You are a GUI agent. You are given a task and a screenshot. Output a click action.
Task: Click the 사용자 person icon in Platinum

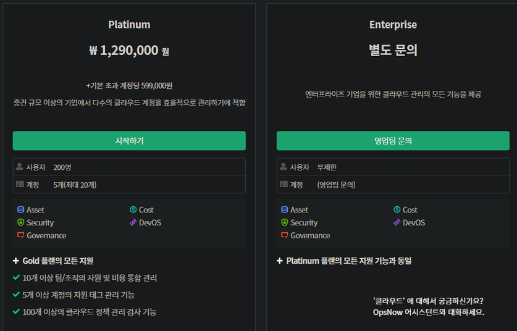20,167
